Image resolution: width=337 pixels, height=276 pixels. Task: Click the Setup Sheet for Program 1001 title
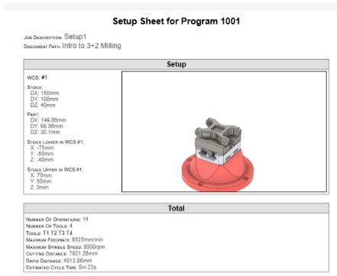coord(176,21)
